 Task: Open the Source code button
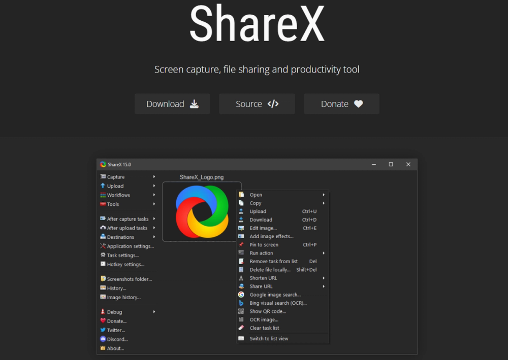coord(257,104)
